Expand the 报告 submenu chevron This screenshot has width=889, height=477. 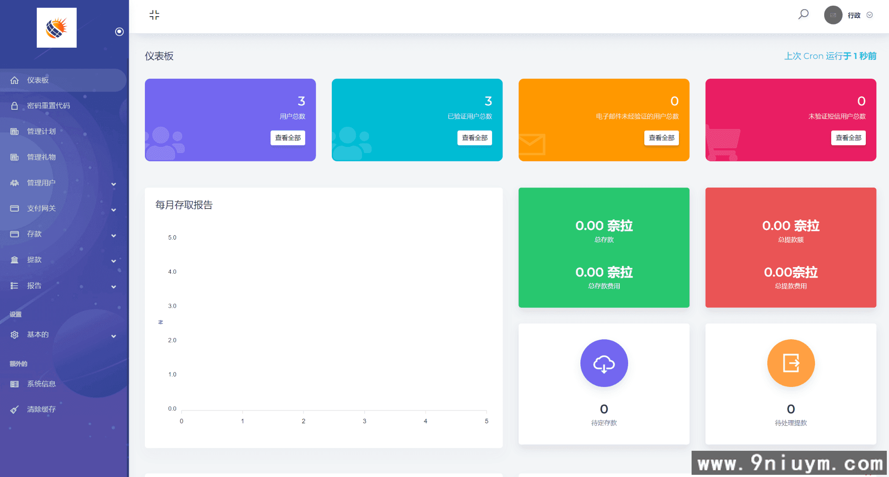point(114,287)
